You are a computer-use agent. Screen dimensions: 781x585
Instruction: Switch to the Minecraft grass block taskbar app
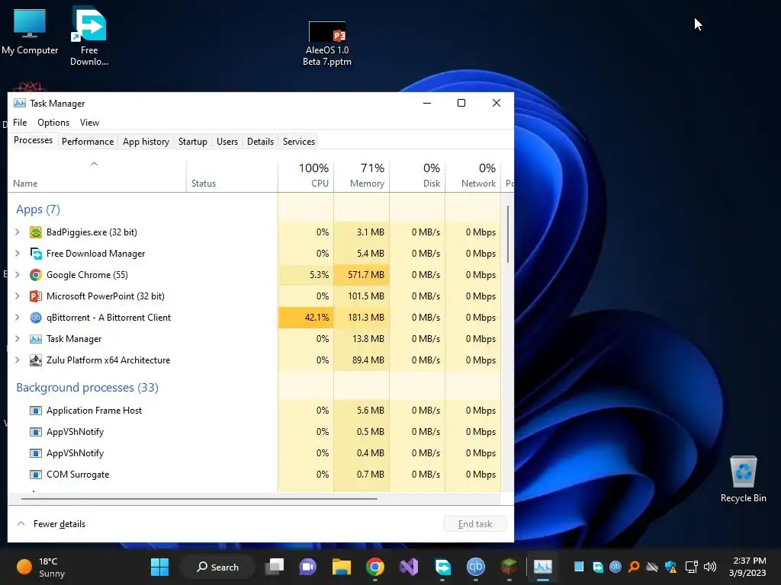click(509, 567)
